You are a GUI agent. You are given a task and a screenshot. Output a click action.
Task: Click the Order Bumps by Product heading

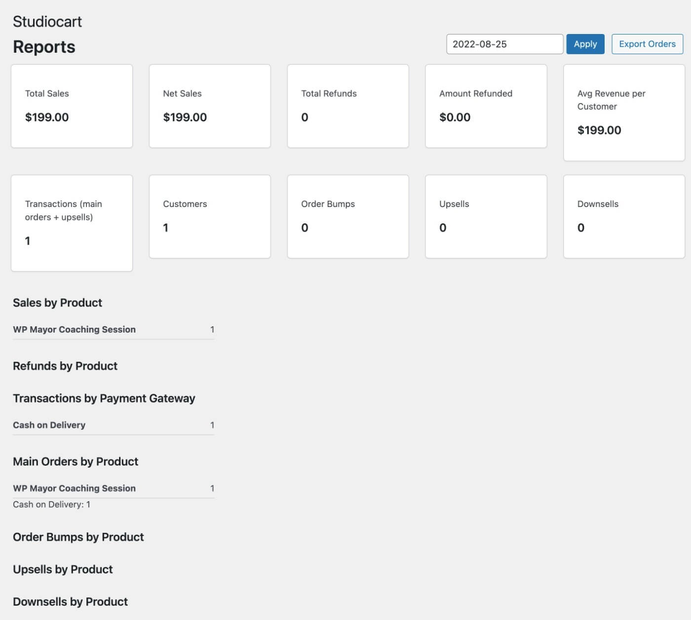78,537
